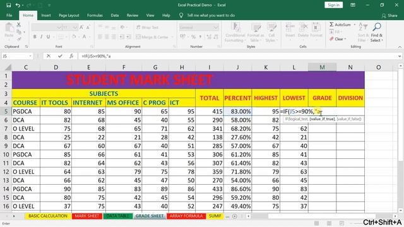The image size is (404, 227).
Task: Open the AutoSum dropdown arrow
Action: coord(355,25)
